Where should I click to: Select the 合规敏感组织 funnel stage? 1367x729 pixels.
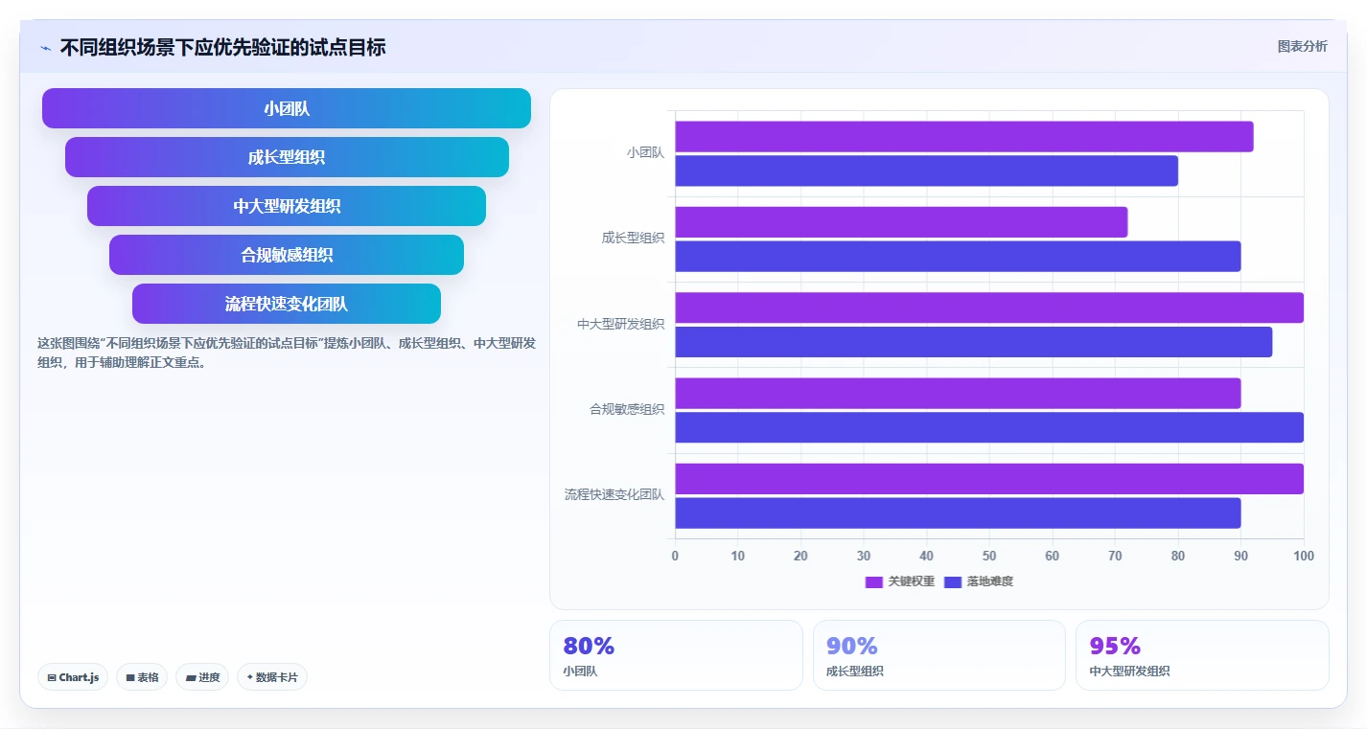point(287,255)
